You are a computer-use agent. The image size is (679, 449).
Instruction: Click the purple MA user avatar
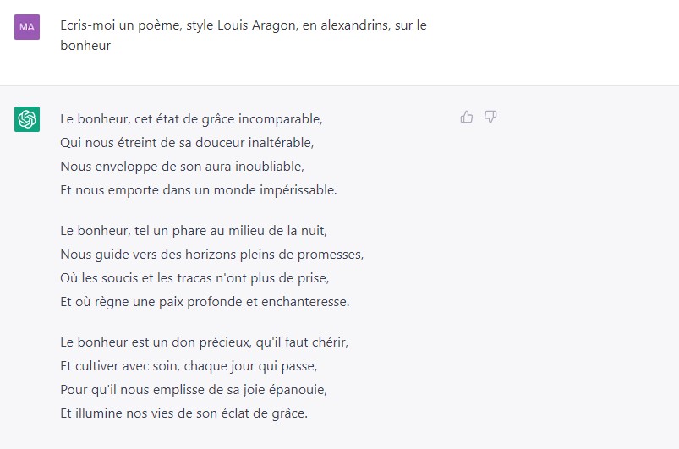27,27
